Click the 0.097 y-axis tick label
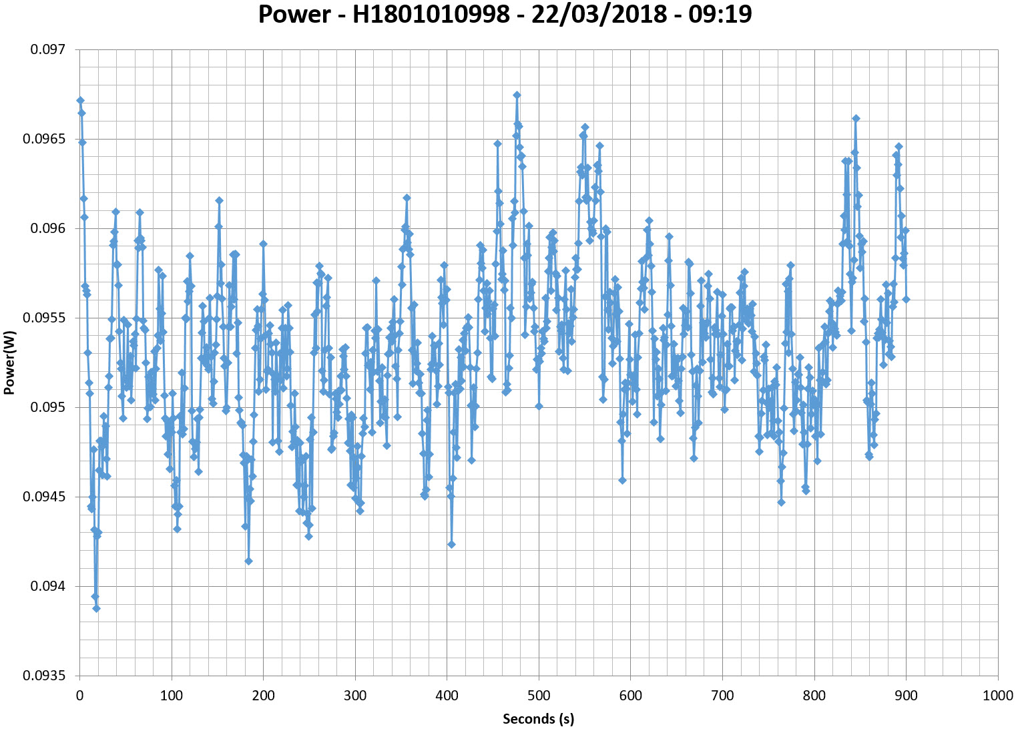 point(48,50)
